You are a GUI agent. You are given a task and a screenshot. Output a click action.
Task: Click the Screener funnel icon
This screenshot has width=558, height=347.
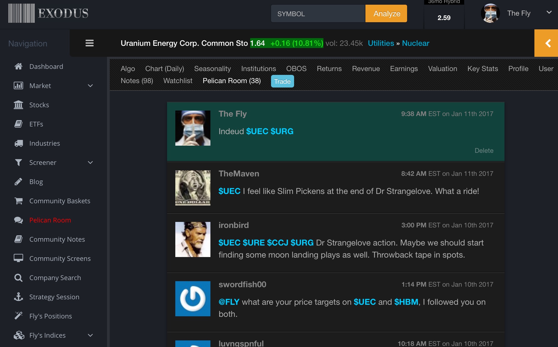(x=18, y=162)
